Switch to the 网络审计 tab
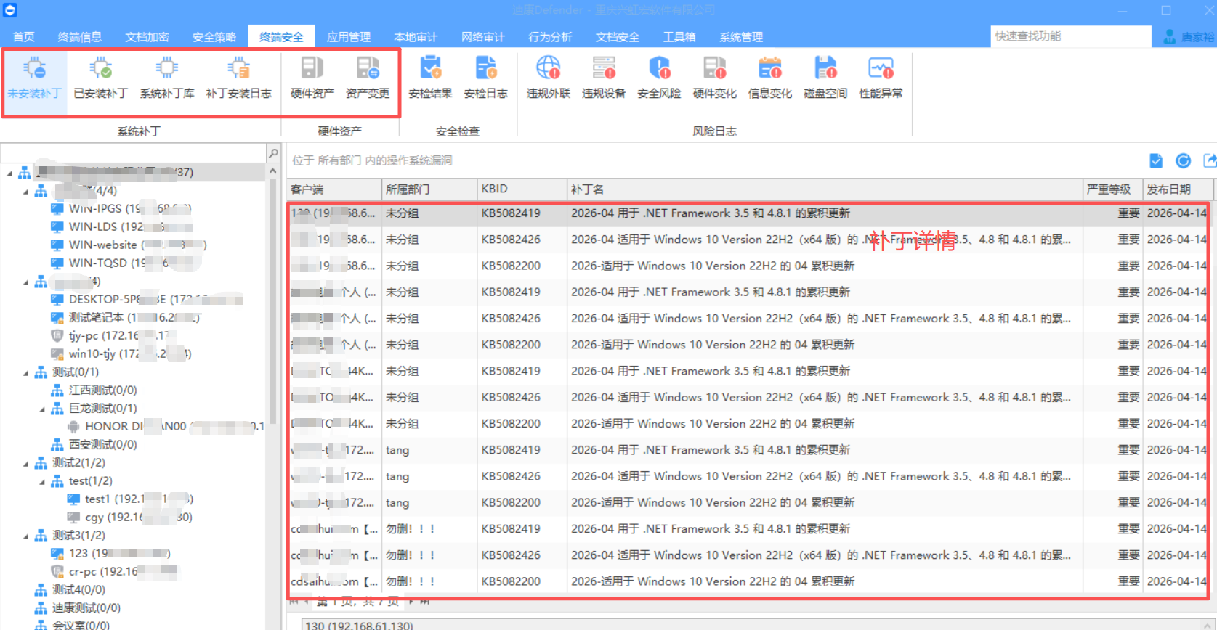 click(483, 36)
